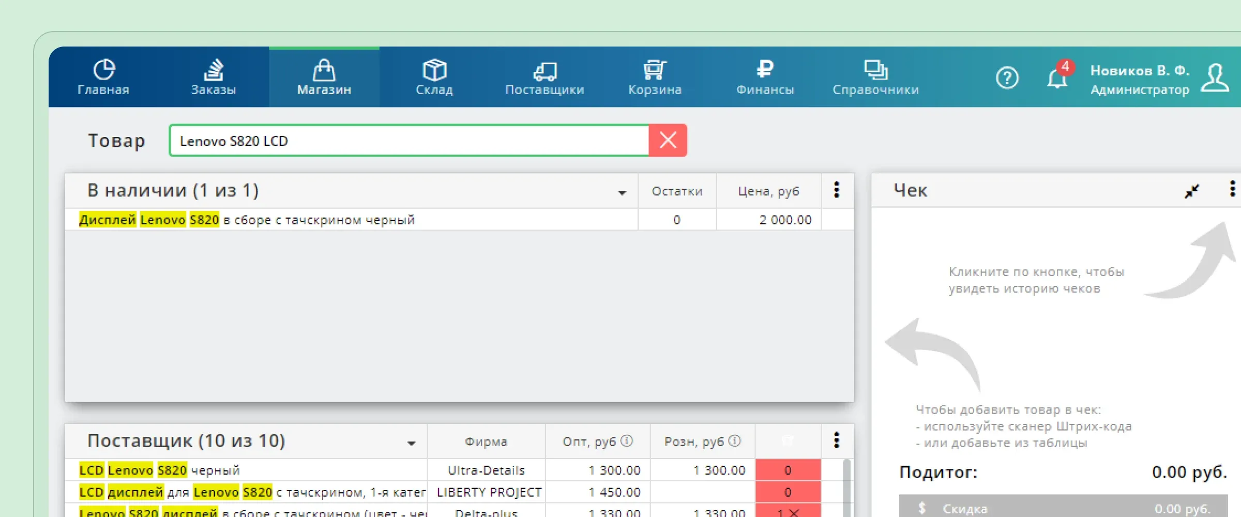Open the help question mark icon

tap(1007, 78)
